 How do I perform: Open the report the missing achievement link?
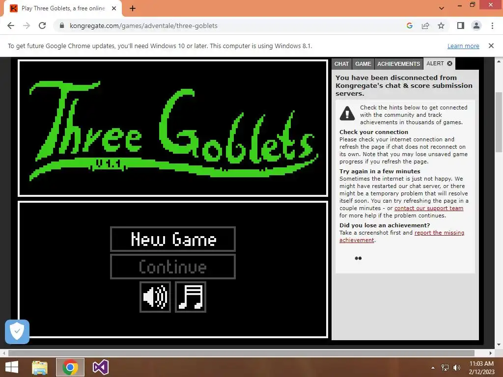click(x=402, y=236)
